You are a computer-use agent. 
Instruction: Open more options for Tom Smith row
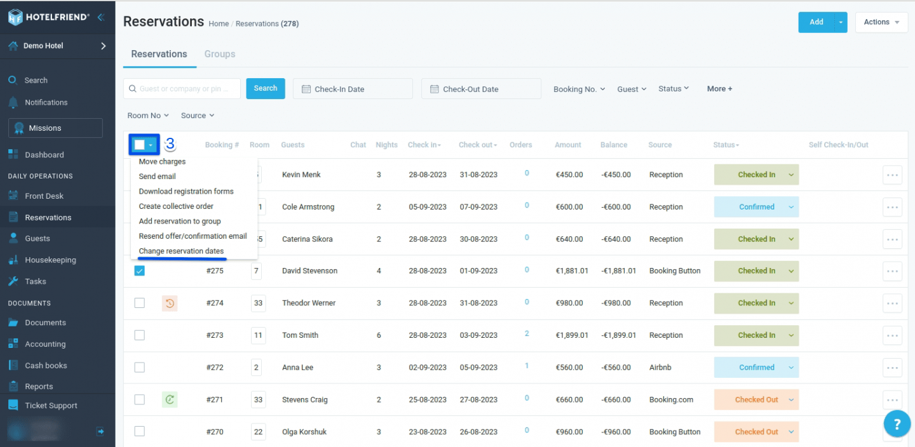tap(892, 335)
